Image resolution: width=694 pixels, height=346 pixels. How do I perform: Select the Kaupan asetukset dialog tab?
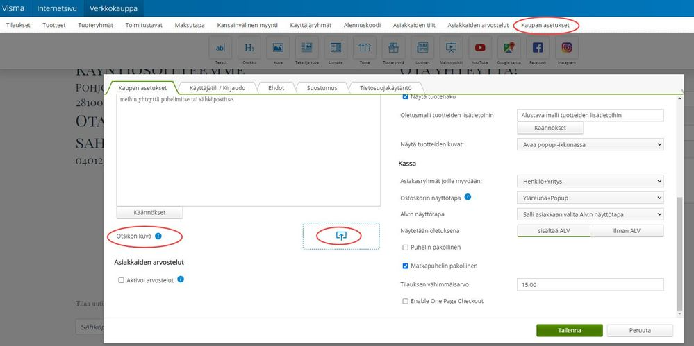tap(142, 88)
